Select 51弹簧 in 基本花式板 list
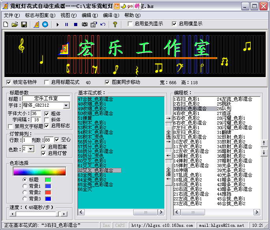The width and height of the screenshot is (270, 230). click(85, 118)
